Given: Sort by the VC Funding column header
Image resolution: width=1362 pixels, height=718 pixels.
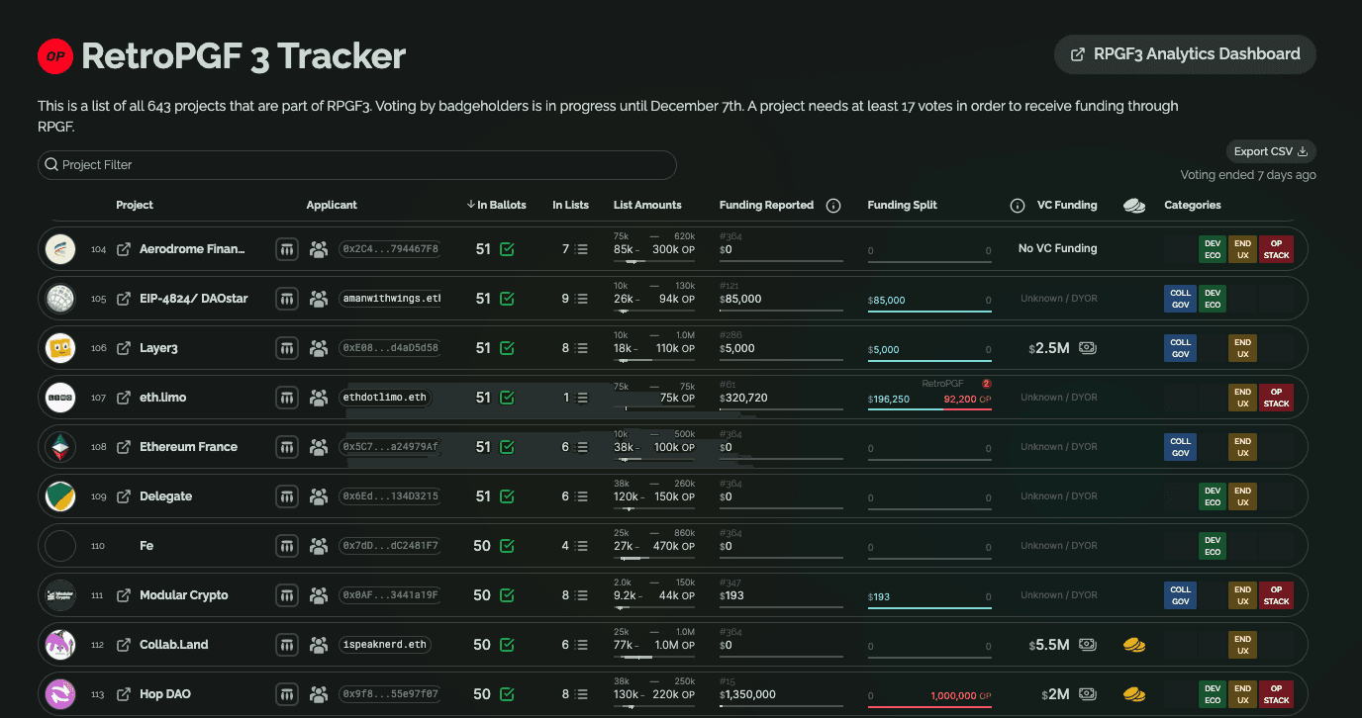Looking at the screenshot, I should pyautogui.click(x=1067, y=205).
